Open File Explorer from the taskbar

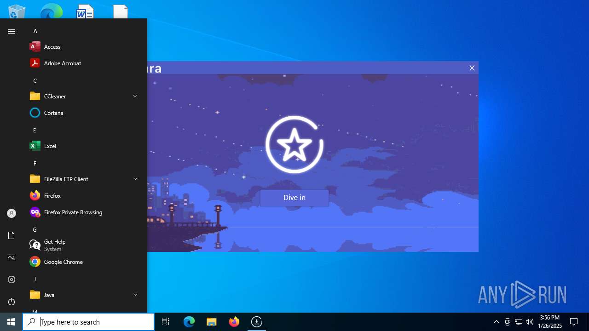(x=212, y=322)
